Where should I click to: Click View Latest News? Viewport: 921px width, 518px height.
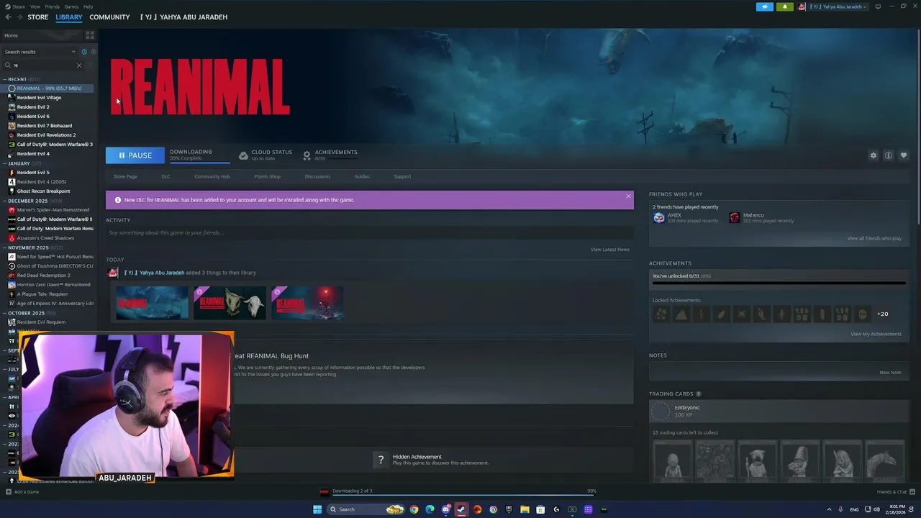click(610, 250)
